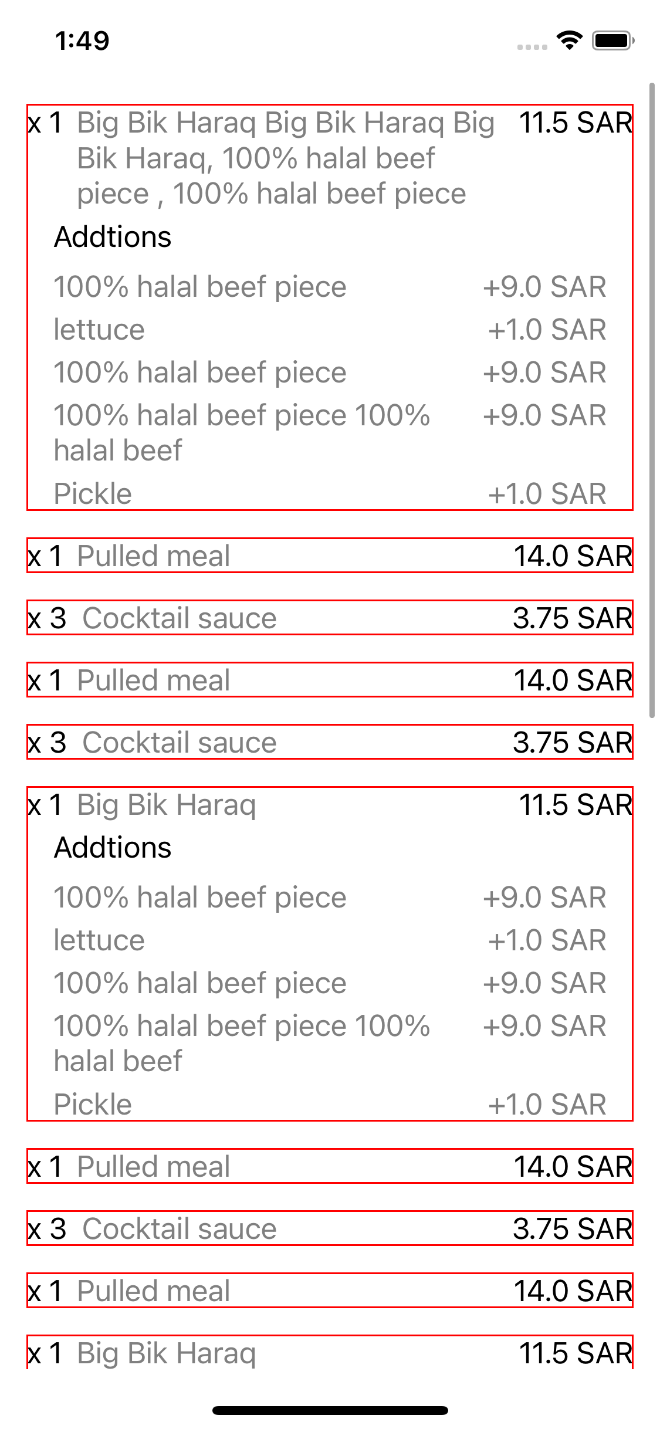Tap the first Addtions section header
The width and height of the screenshot is (660, 1429).
(111, 238)
